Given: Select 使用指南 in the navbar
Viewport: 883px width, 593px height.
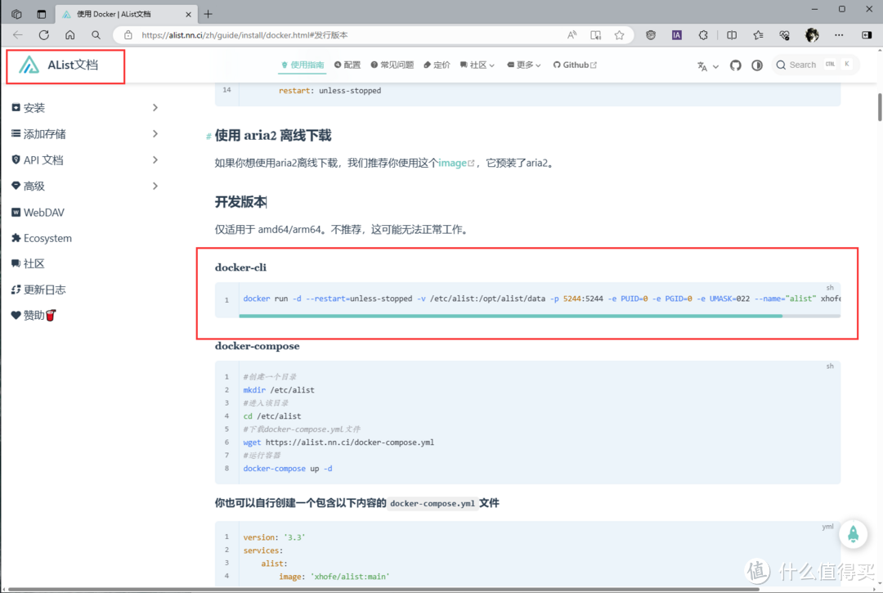Looking at the screenshot, I should pyautogui.click(x=303, y=65).
